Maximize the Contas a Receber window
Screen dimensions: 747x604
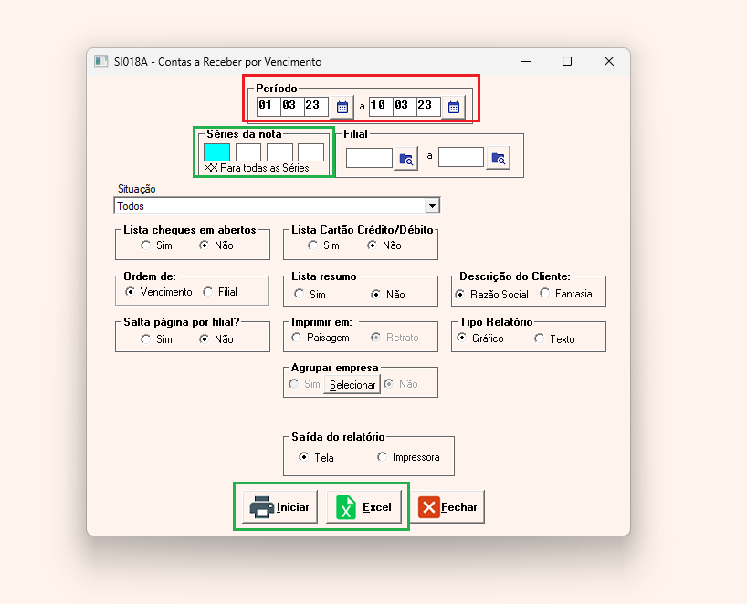(x=567, y=61)
